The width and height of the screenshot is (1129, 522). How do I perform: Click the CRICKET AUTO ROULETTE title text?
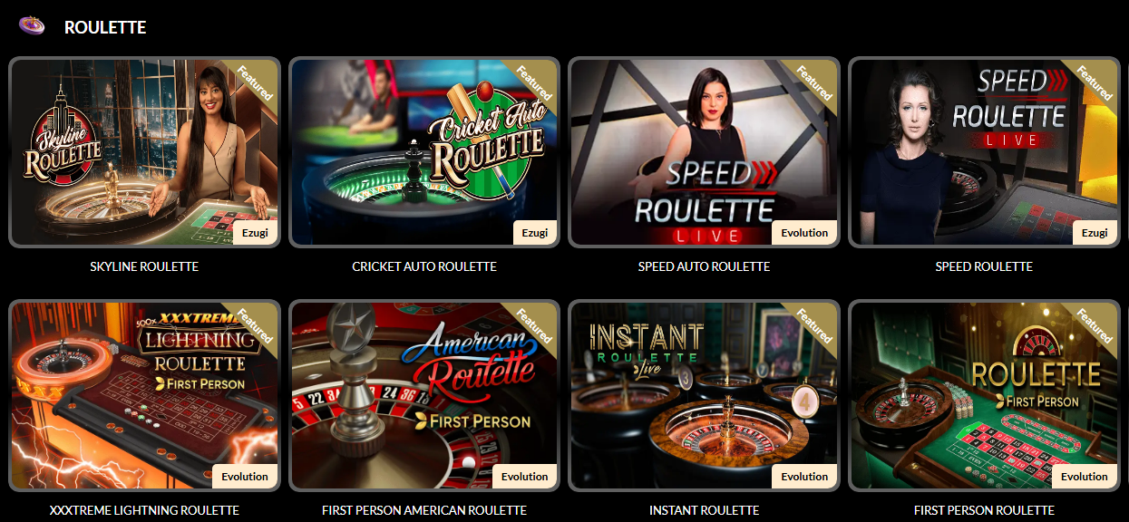point(424,266)
